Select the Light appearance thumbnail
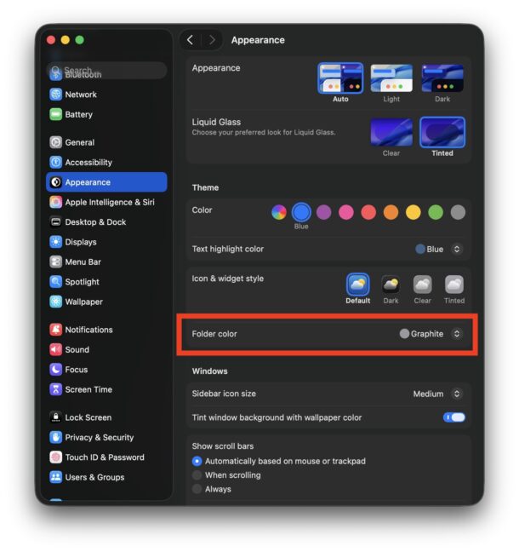This screenshot has height=552, width=519. 391,78
